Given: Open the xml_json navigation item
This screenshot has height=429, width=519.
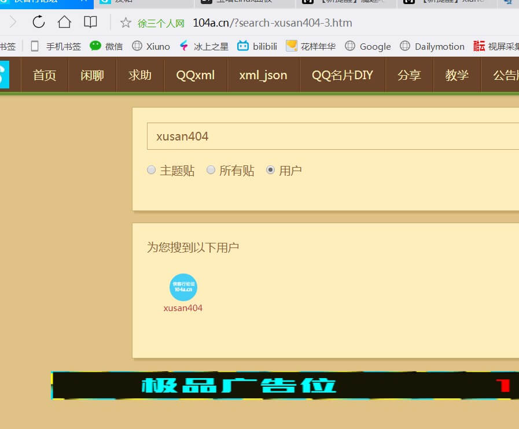Looking at the screenshot, I should click(x=263, y=75).
